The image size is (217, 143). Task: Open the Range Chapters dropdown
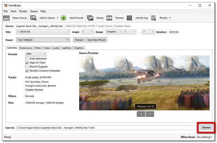click(x=114, y=32)
